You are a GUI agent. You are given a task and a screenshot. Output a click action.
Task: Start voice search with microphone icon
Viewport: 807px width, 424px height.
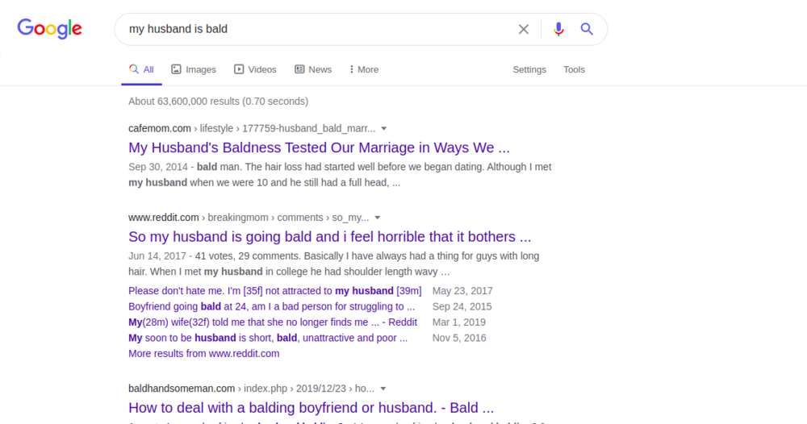pos(558,29)
